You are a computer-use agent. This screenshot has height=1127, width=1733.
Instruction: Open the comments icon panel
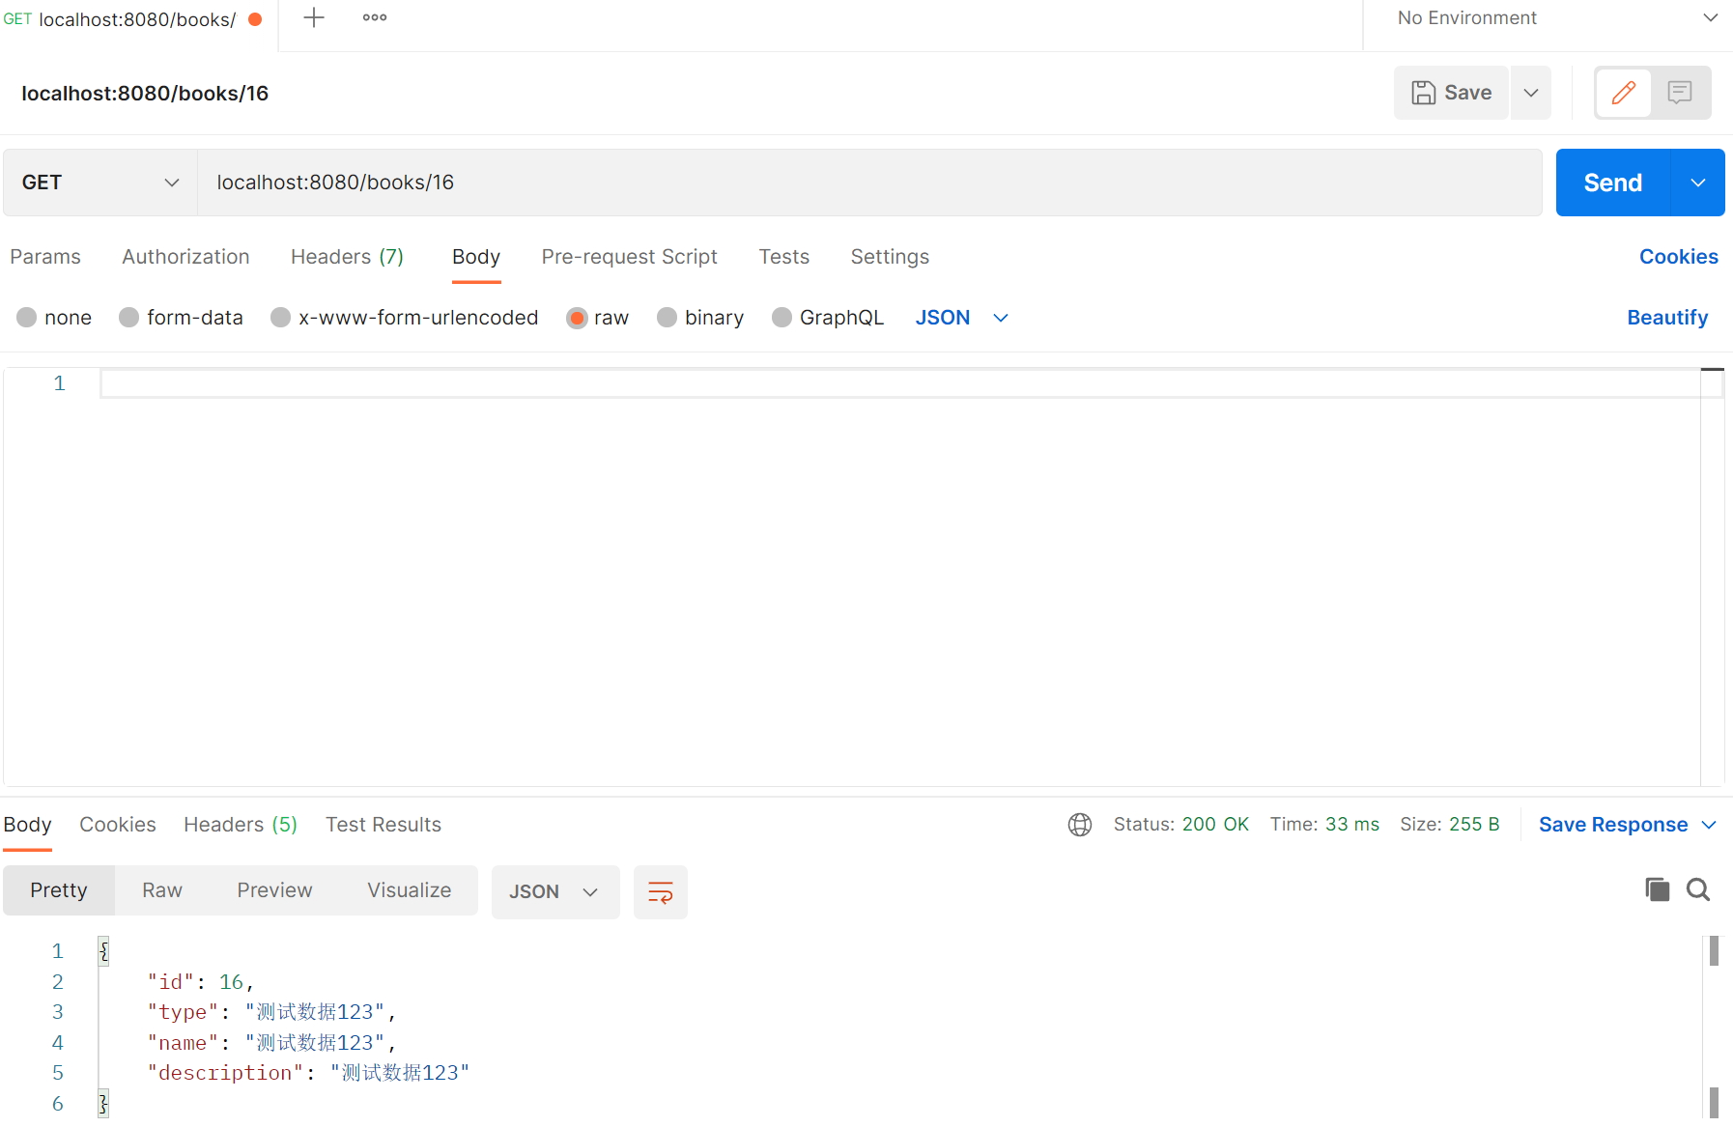(x=1680, y=93)
